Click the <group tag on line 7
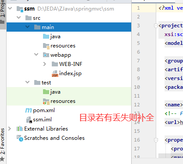This screenshot has width=183, height=164. coord(174,61)
